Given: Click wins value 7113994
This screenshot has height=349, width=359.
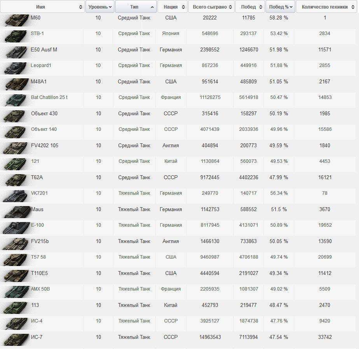Looking at the screenshot, I should (249, 337).
